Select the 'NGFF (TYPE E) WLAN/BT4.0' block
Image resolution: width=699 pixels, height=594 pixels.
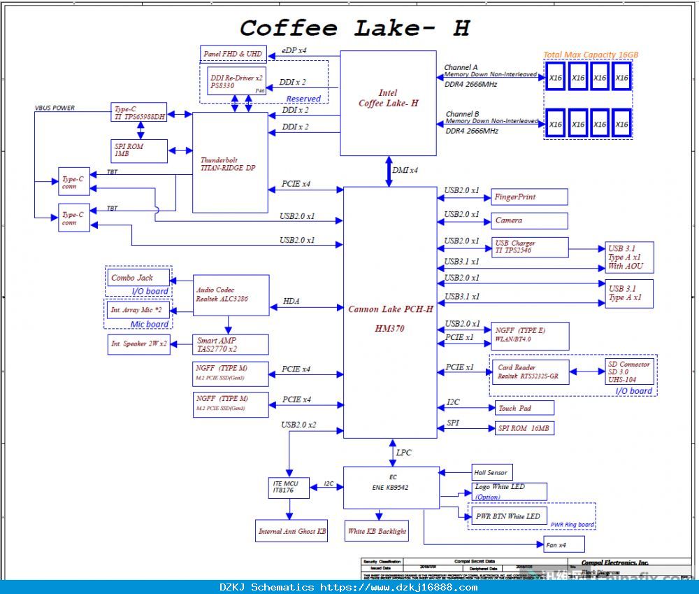tap(530, 336)
